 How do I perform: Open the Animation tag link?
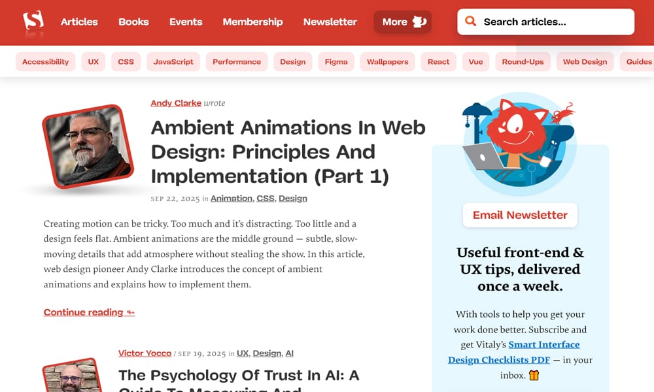pos(230,198)
